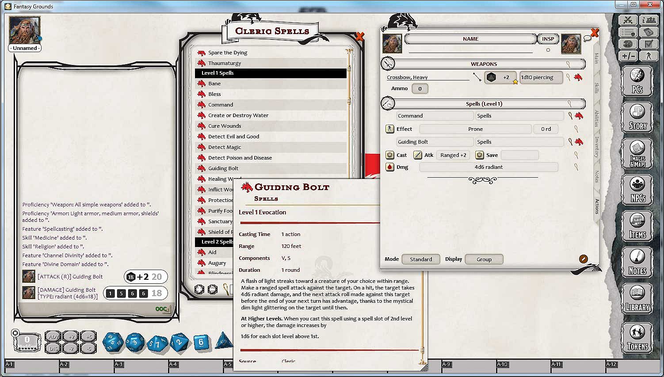Click the Save die icon for Guiding Bolt
The height and width of the screenshot is (377, 664).
click(480, 155)
